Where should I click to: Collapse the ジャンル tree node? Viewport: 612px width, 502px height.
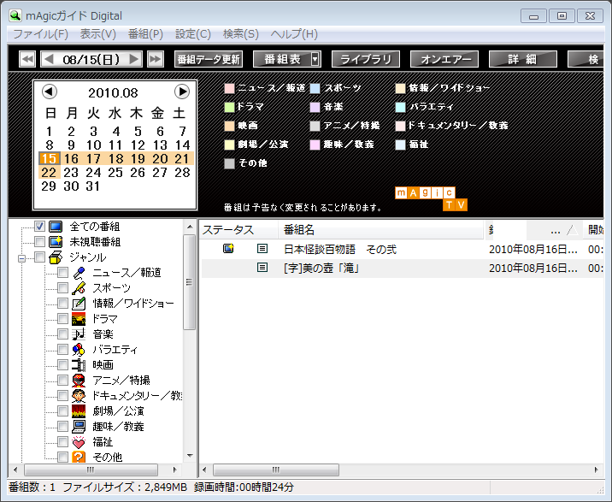click(x=22, y=258)
